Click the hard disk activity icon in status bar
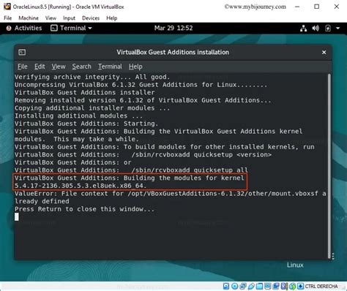This screenshot has height=291, width=347. coord(226,286)
